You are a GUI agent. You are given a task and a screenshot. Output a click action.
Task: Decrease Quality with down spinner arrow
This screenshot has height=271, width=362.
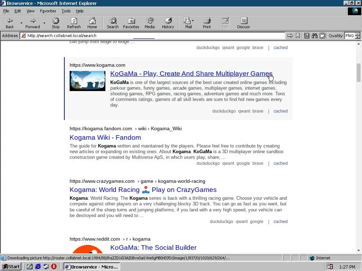[358, 37]
